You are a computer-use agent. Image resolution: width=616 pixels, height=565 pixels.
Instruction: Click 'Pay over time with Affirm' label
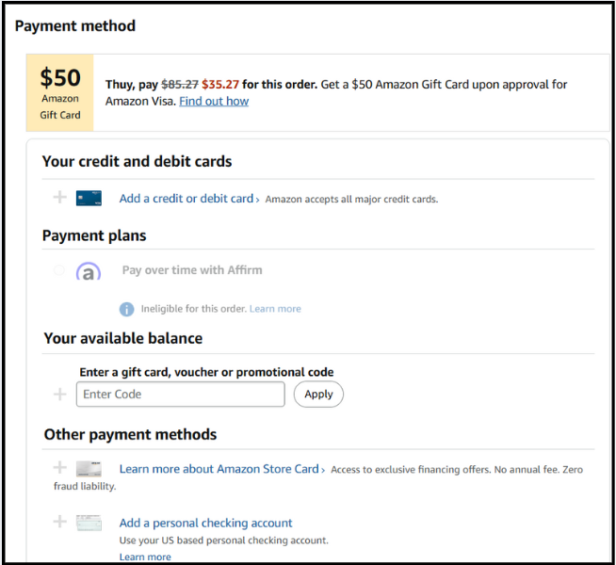pyautogui.click(x=192, y=270)
